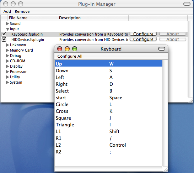This screenshot has width=194, height=173.
Task: Click the Shift key value for L1
Action: pos(114,131)
